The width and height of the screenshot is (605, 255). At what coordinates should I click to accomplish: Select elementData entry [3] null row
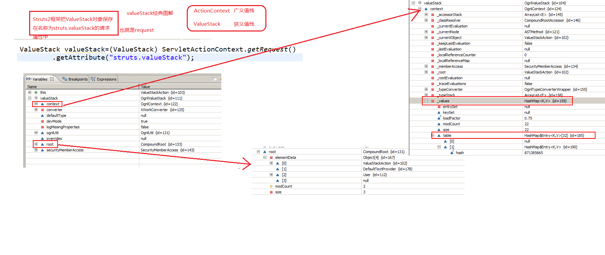[x=358, y=180]
